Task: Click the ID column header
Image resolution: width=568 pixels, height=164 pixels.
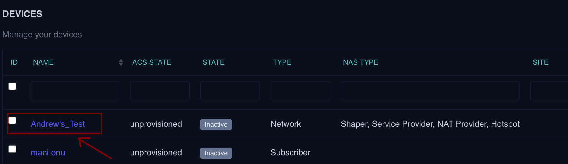Action: tap(14, 62)
